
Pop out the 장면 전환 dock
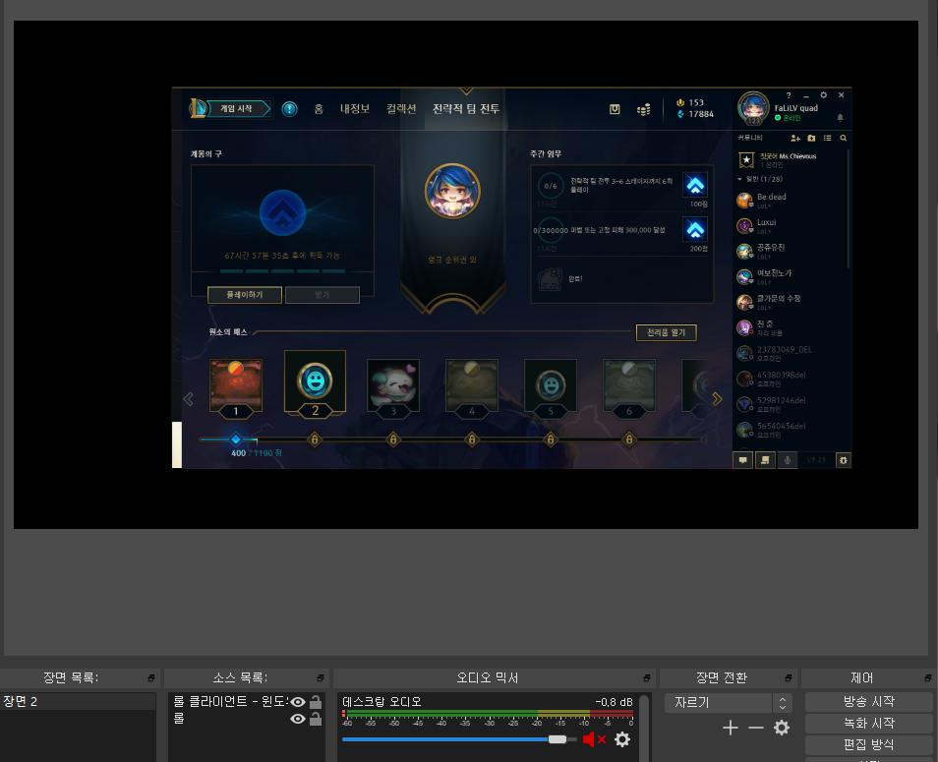tap(789, 677)
